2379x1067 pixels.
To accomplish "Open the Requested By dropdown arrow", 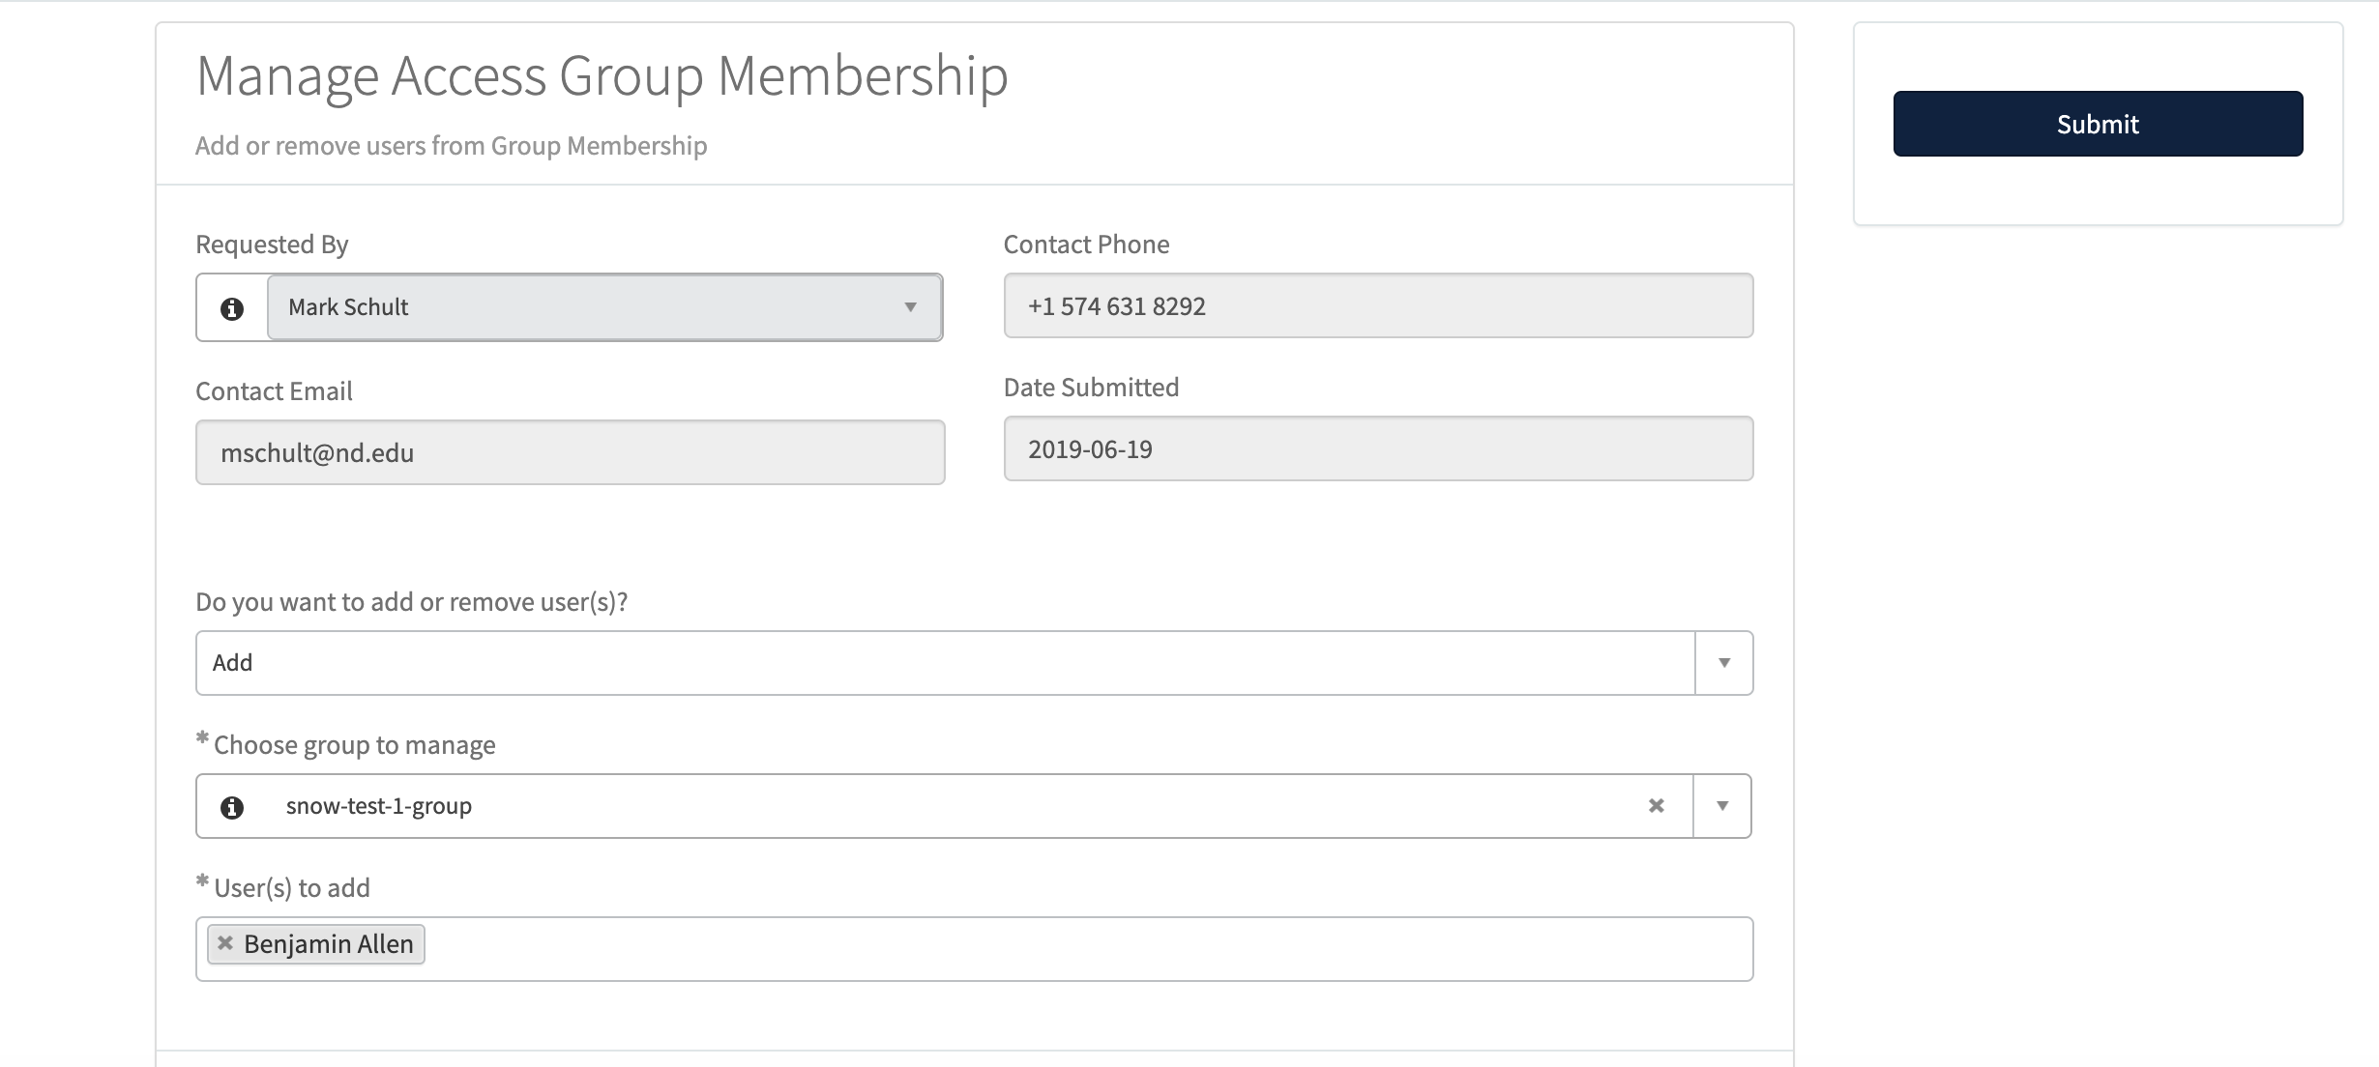I will click(x=910, y=307).
